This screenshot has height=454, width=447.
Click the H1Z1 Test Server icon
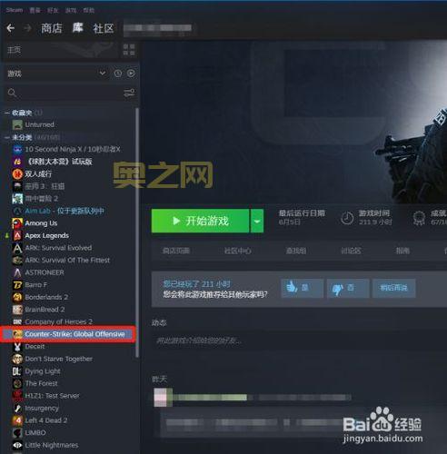pyautogui.click(x=17, y=396)
